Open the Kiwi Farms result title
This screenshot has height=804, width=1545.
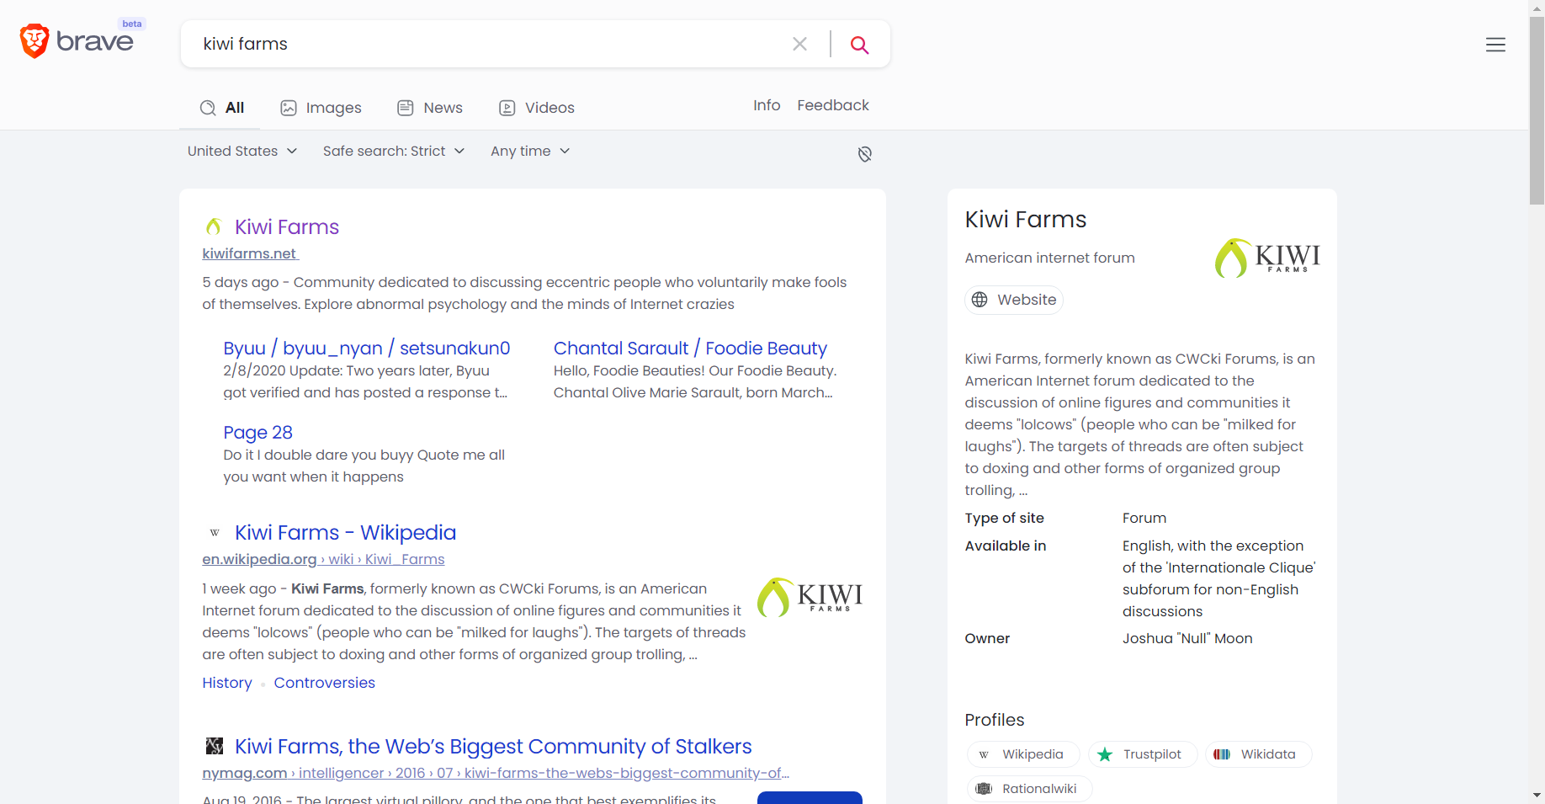[x=287, y=227]
